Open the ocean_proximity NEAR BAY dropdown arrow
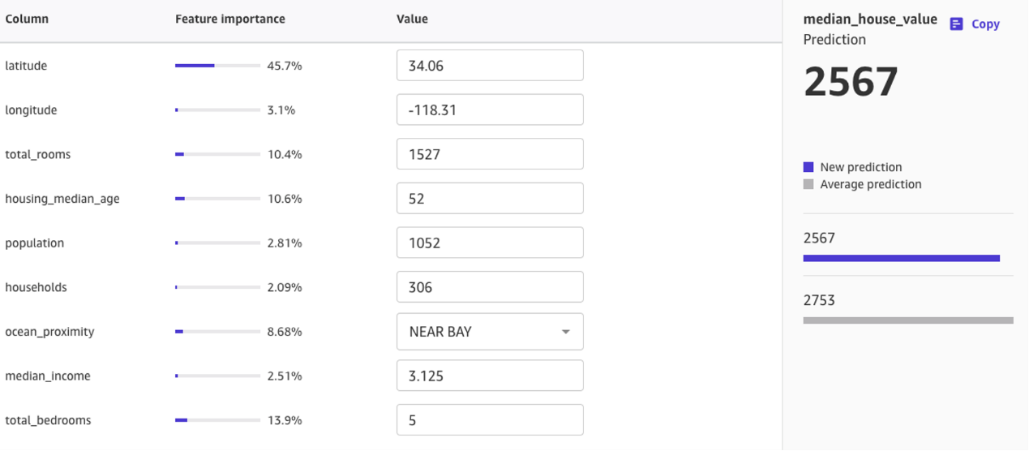Screen dimensions: 1029x451 [x=566, y=332]
